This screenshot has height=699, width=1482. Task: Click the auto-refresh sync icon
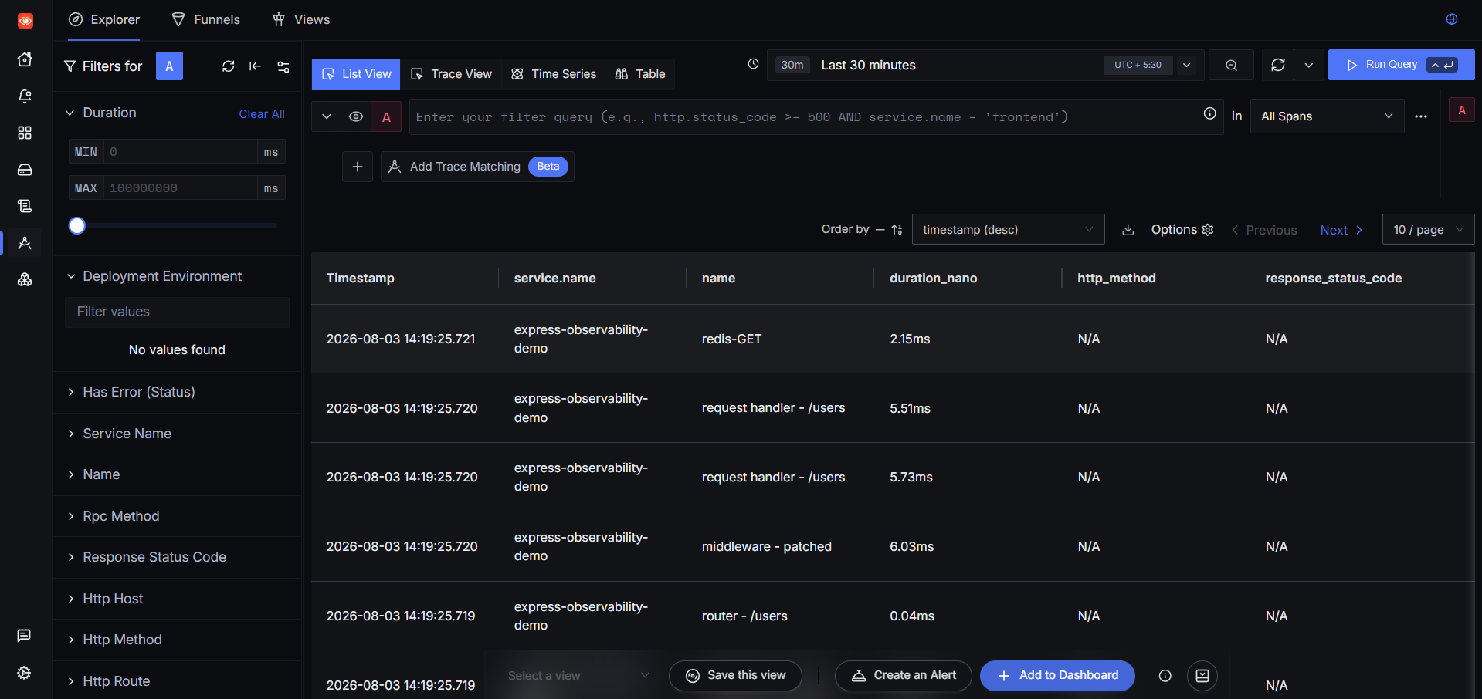click(x=1278, y=66)
